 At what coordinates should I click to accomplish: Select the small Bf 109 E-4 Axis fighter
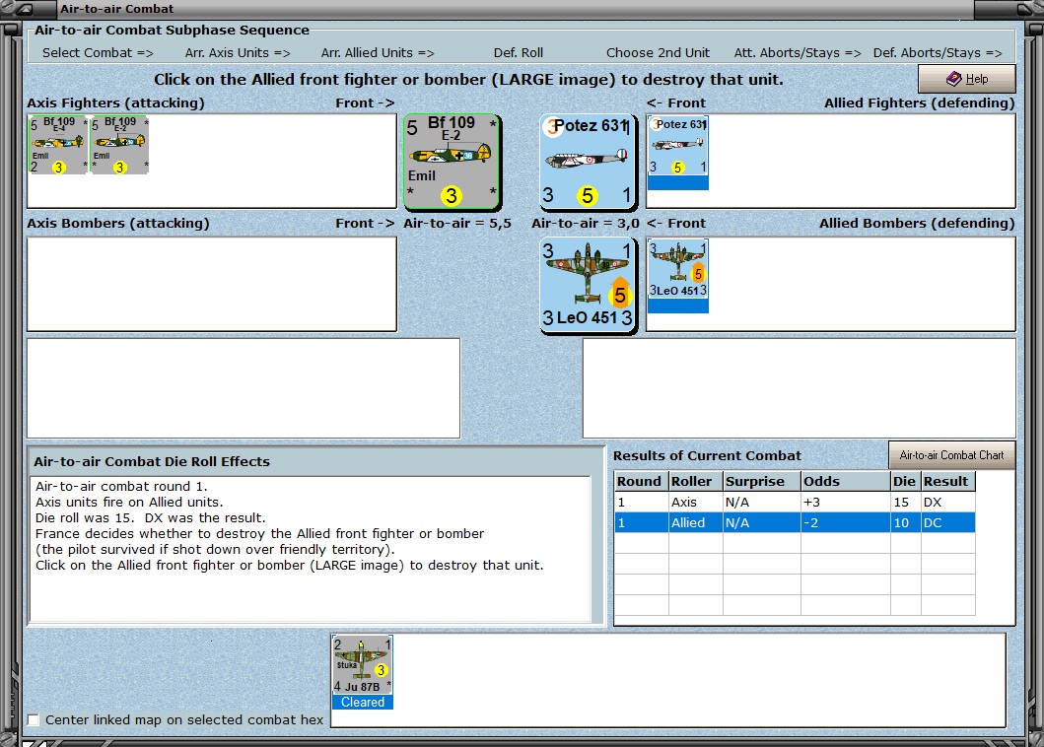(x=58, y=145)
